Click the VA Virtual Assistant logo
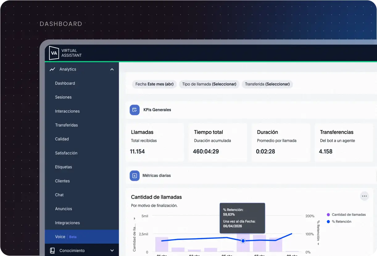The width and height of the screenshot is (377, 256). (54, 53)
